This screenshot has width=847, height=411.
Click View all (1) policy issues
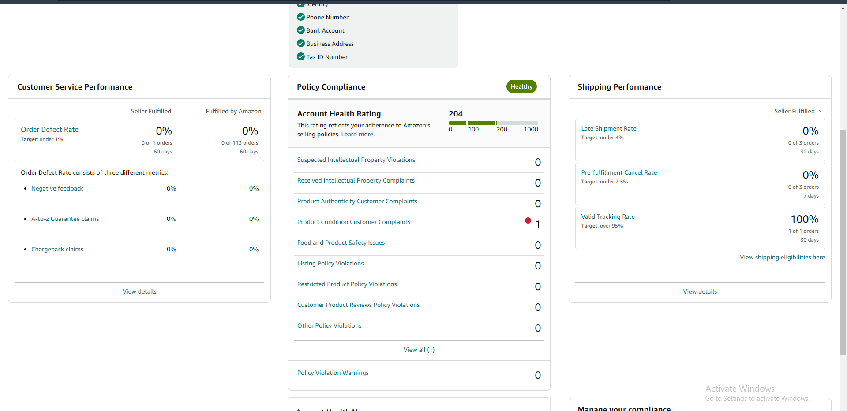[419, 350]
